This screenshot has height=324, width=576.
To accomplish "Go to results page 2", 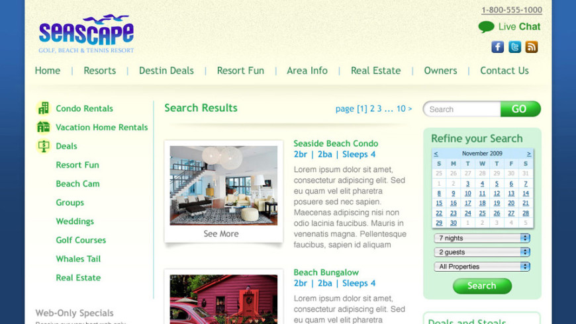I will point(372,108).
